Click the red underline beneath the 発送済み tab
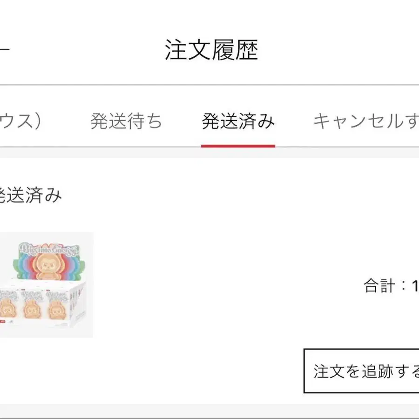The image size is (419, 419). (x=238, y=146)
